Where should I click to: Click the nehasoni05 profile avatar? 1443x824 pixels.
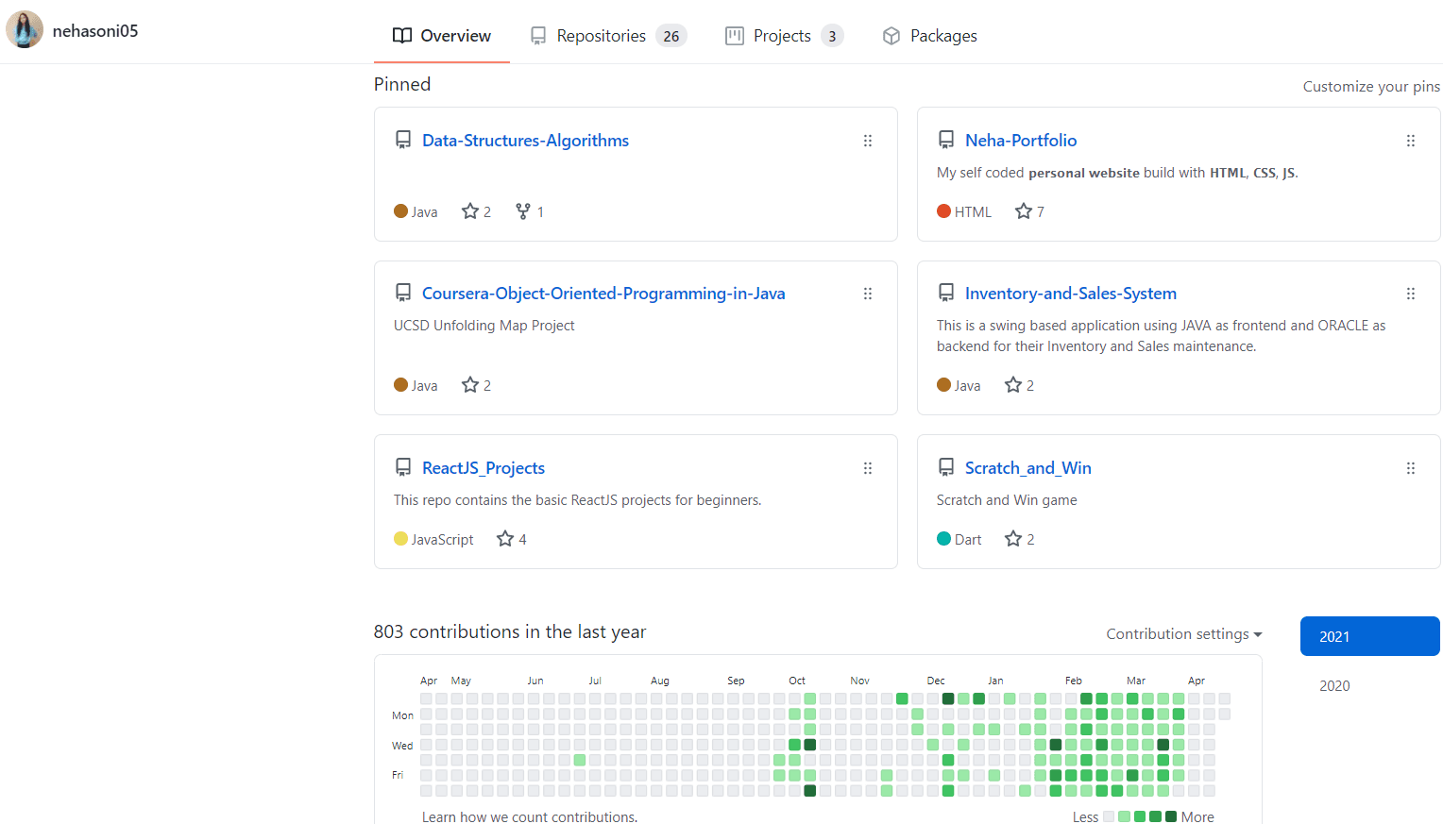25,30
